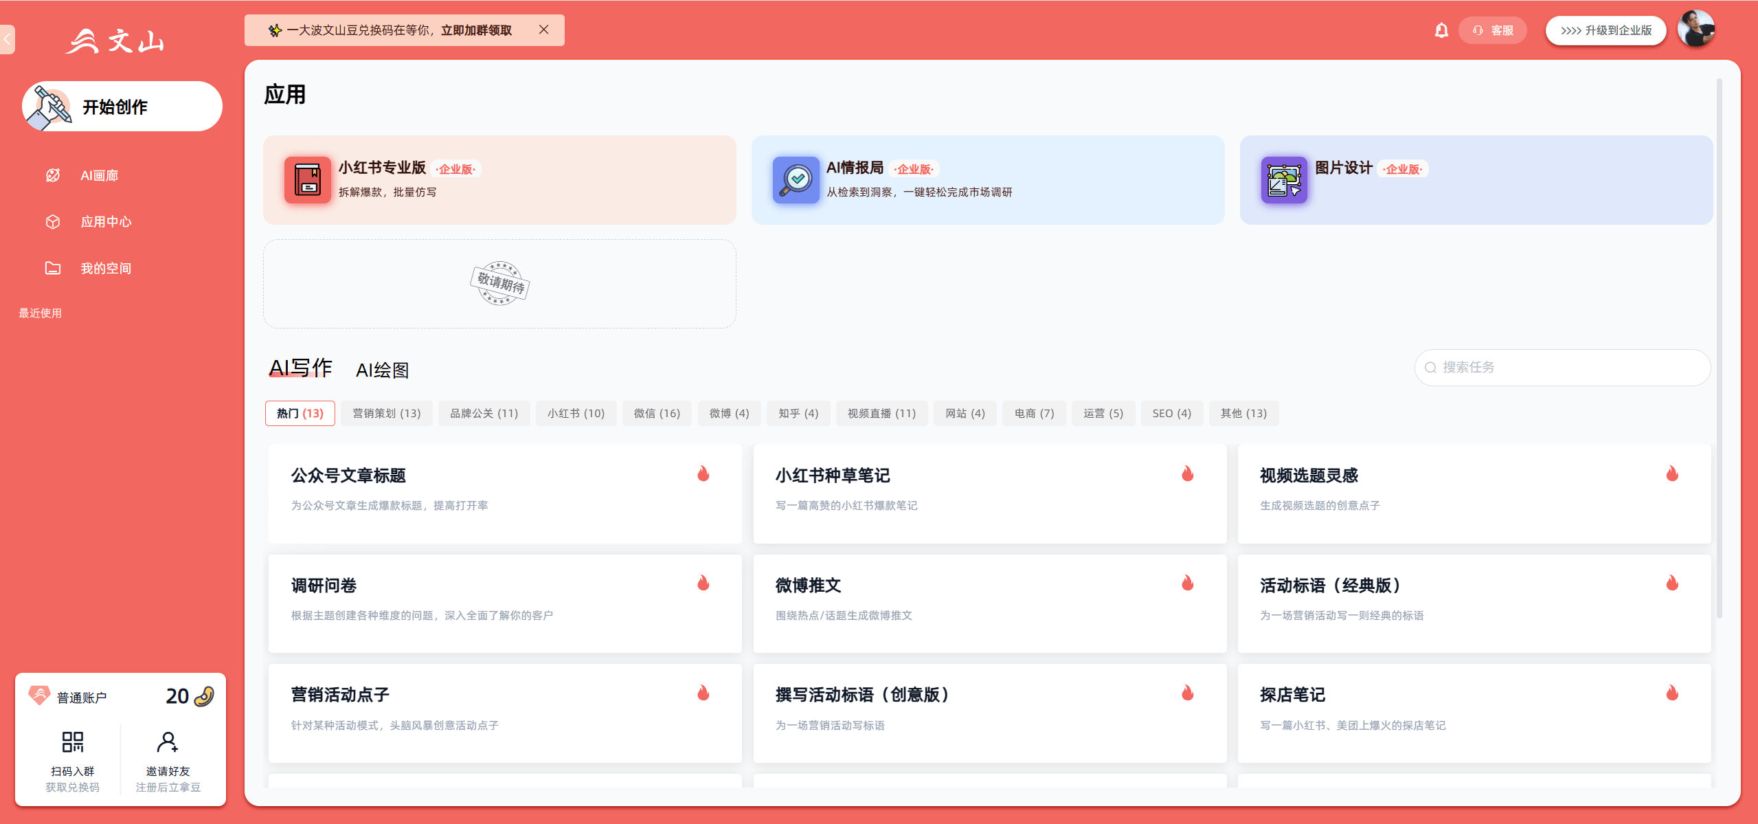Filter tasks by 营销策划 category
The image size is (1758, 824).
[x=386, y=412]
